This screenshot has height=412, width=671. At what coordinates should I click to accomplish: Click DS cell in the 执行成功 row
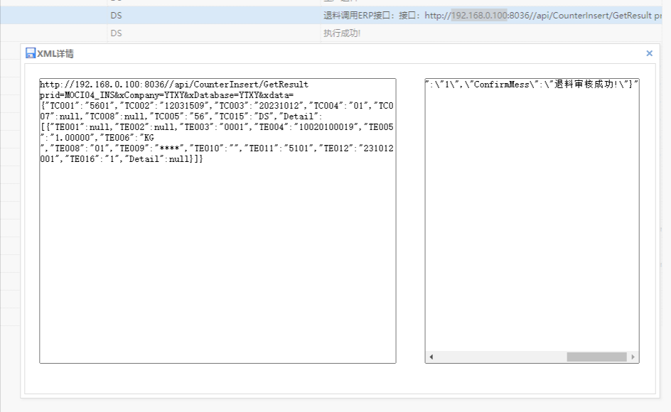116,33
